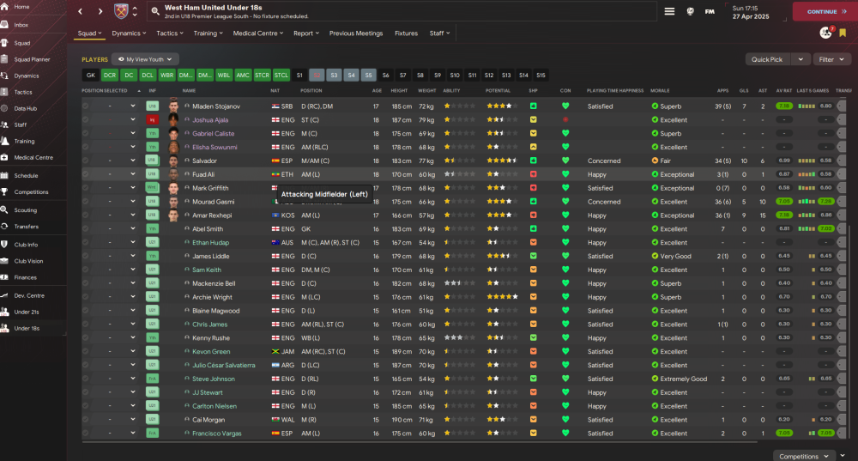The height and width of the screenshot is (461, 858).
Task: Click the Continue button
Action: coord(825,11)
